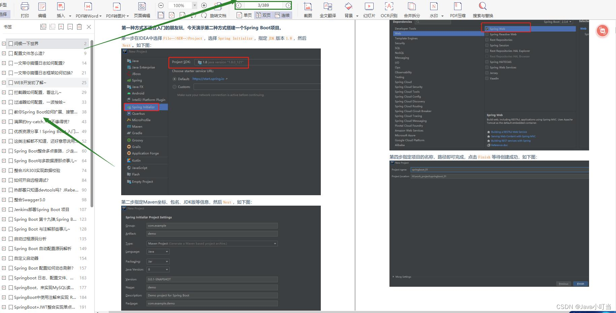
Task: Expand the 如何开启远程调试? bookmark
Action: 4,180
